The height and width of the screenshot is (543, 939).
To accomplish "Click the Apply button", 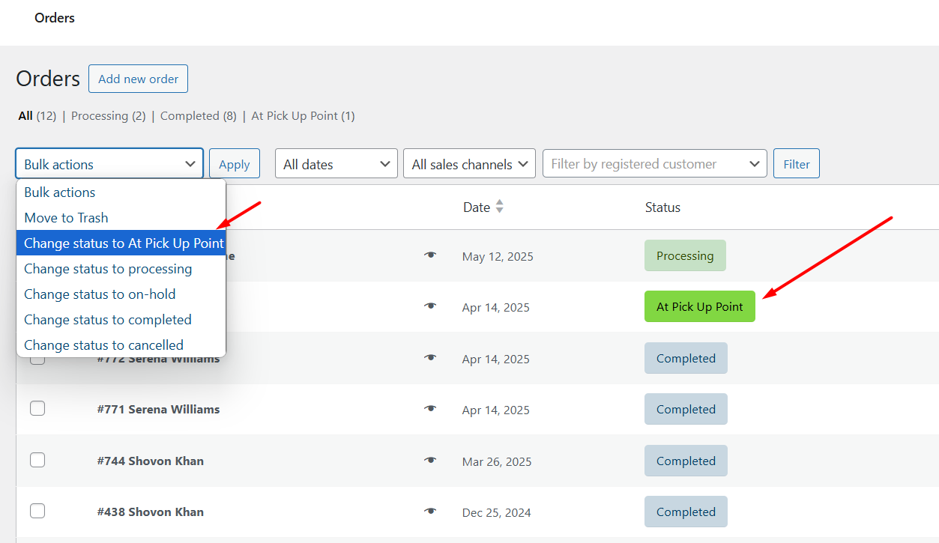I will 235,164.
